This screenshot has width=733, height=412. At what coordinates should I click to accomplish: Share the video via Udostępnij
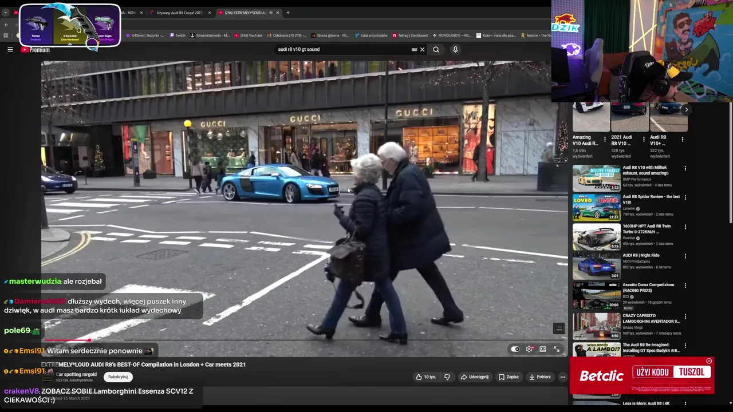click(475, 377)
